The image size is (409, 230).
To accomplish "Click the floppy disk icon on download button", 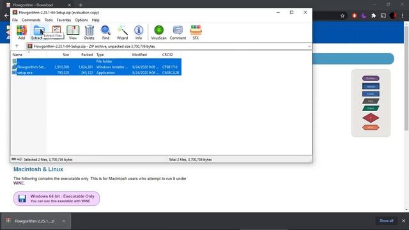I will (x=22, y=199).
